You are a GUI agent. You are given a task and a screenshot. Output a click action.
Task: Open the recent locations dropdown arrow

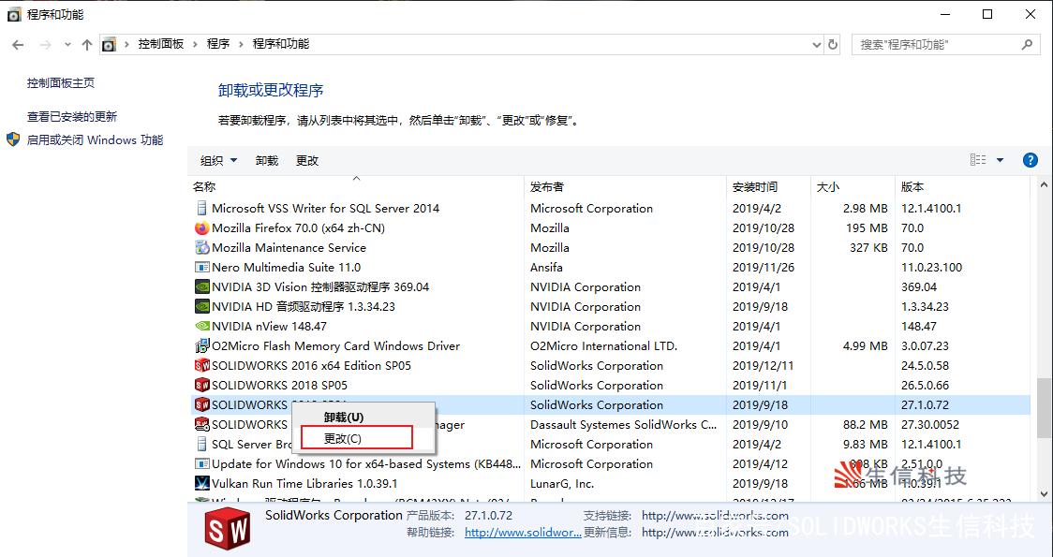click(67, 45)
